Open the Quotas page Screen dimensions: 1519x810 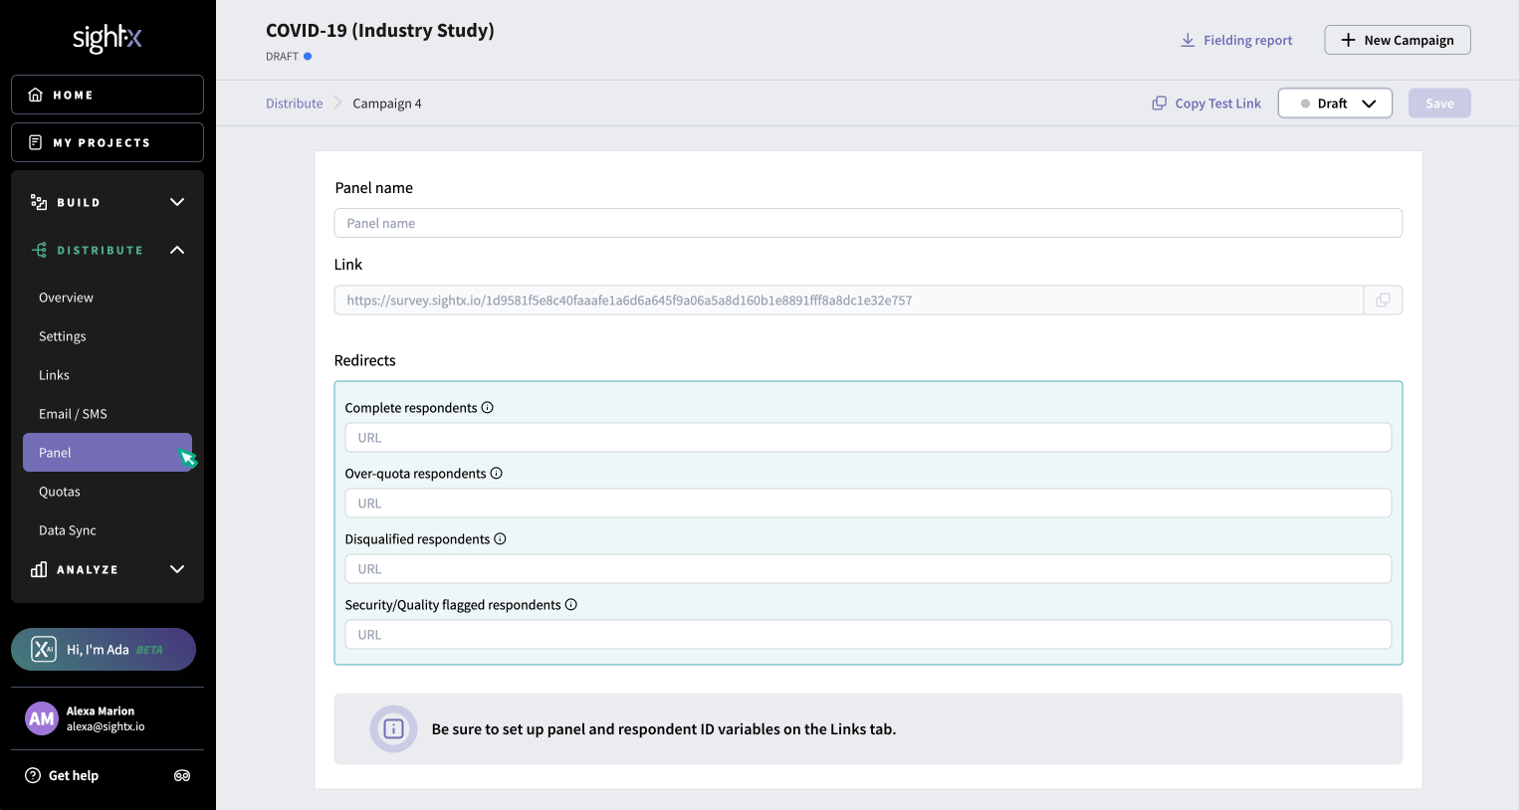click(60, 492)
